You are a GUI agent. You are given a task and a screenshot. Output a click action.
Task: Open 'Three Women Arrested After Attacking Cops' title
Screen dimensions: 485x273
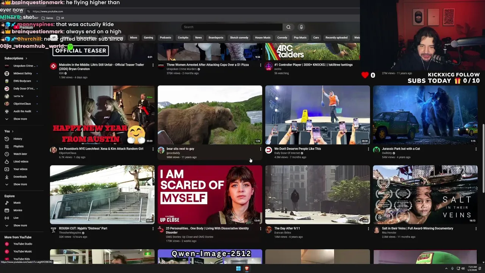coord(208,65)
